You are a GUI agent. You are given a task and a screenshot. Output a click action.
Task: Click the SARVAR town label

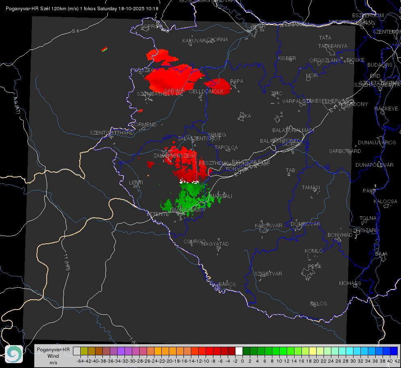pos(174,91)
